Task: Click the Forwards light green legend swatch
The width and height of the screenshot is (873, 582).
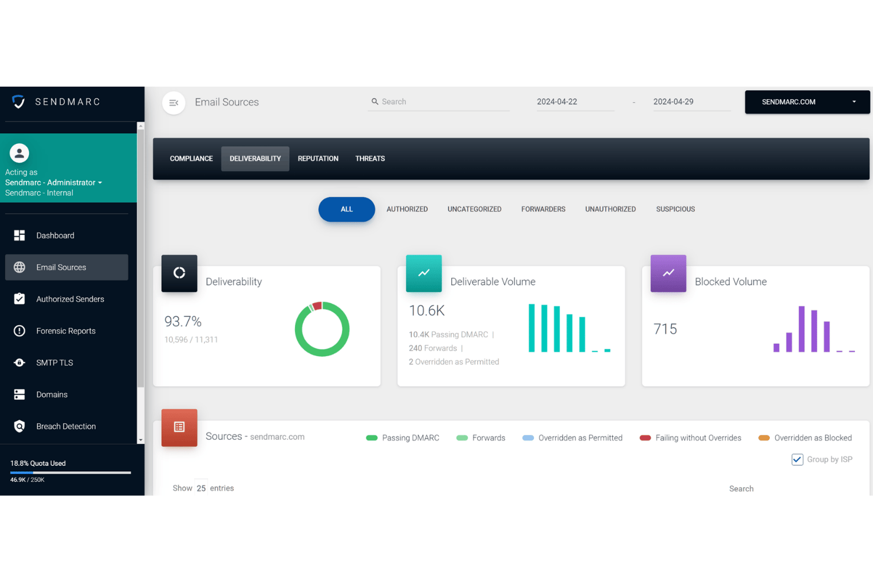Action: coord(462,438)
